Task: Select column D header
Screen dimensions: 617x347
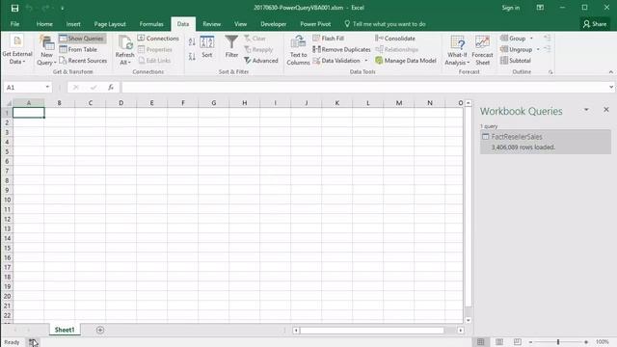Action: pyautogui.click(x=121, y=103)
